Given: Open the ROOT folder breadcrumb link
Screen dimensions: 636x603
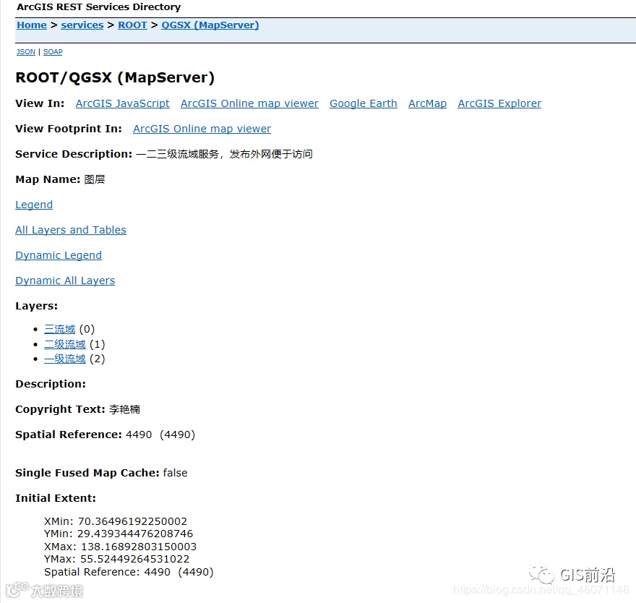Looking at the screenshot, I should (x=132, y=25).
